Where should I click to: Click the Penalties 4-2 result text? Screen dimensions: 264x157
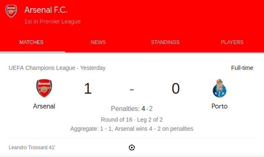coord(132,109)
